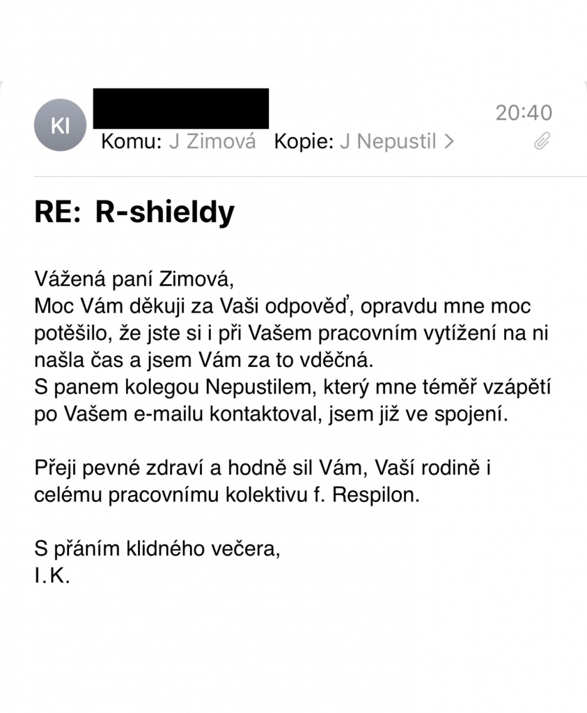
Task: Click the greeting Vážená paní Zimová
Action: [134, 279]
